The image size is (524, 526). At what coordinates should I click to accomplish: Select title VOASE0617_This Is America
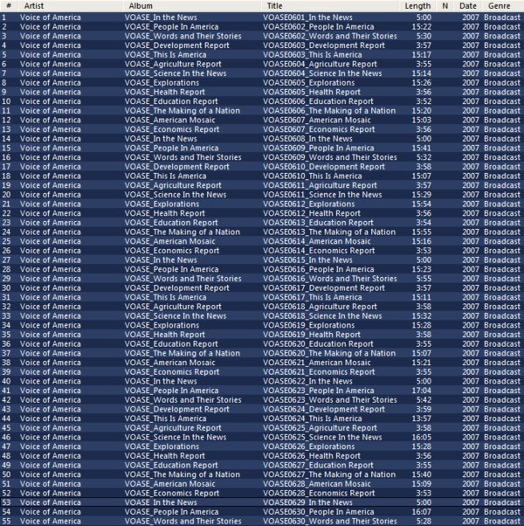[313, 297]
